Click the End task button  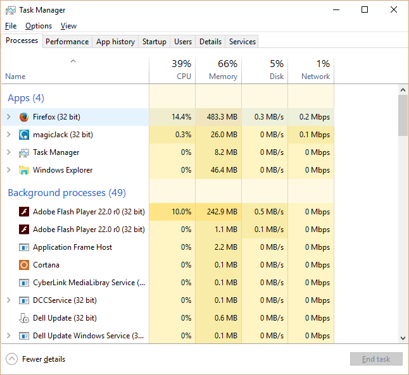[x=376, y=359]
